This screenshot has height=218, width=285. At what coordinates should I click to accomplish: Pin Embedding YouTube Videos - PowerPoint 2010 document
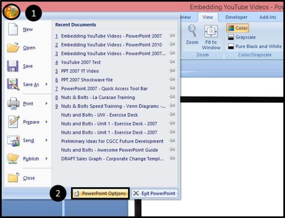pos(172,44)
